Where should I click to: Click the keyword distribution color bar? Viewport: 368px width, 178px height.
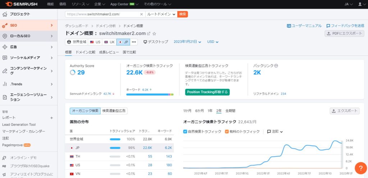pos(150,95)
